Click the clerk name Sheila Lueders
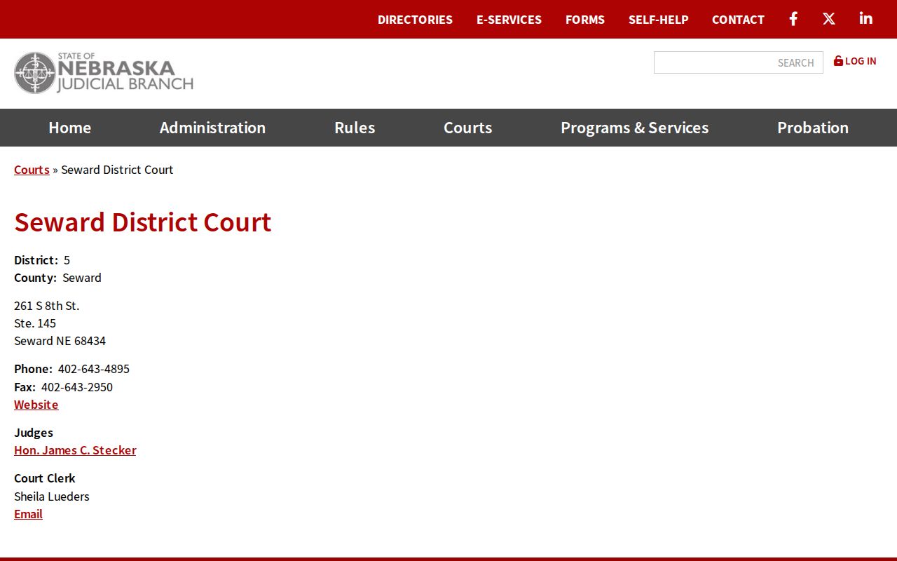The height and width of the screenshot is (561, 897). pyautogui.click(x=52, y=496)
